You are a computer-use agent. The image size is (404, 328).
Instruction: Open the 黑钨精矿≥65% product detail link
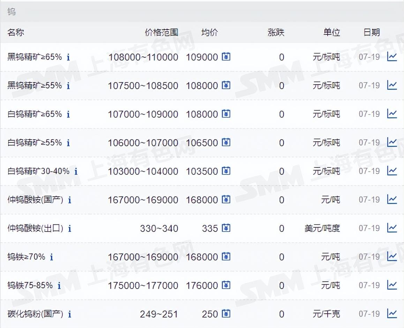click(x=34, y=57)
